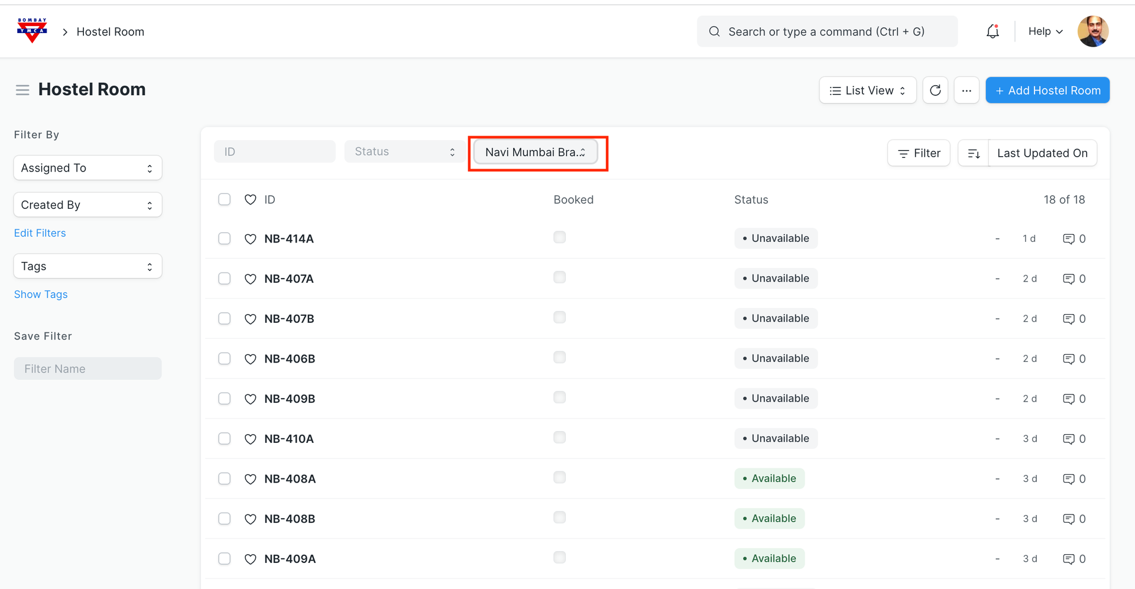Click the Edit Filters link
Image resolution: width=1135 pixels, height=589 pixels.
pos(40,233)
